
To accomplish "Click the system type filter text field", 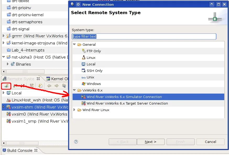I will (144, 36).
